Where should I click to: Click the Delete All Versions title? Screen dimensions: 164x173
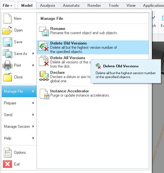point(68,58)
